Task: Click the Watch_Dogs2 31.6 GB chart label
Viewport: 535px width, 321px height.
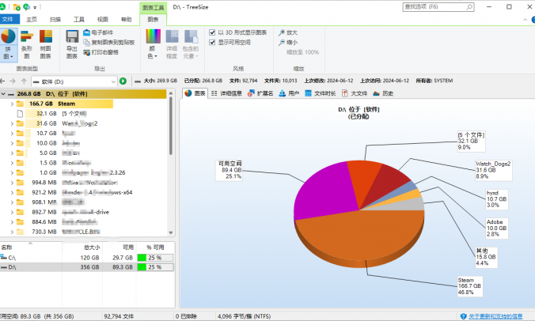Action: coord(493,170)
